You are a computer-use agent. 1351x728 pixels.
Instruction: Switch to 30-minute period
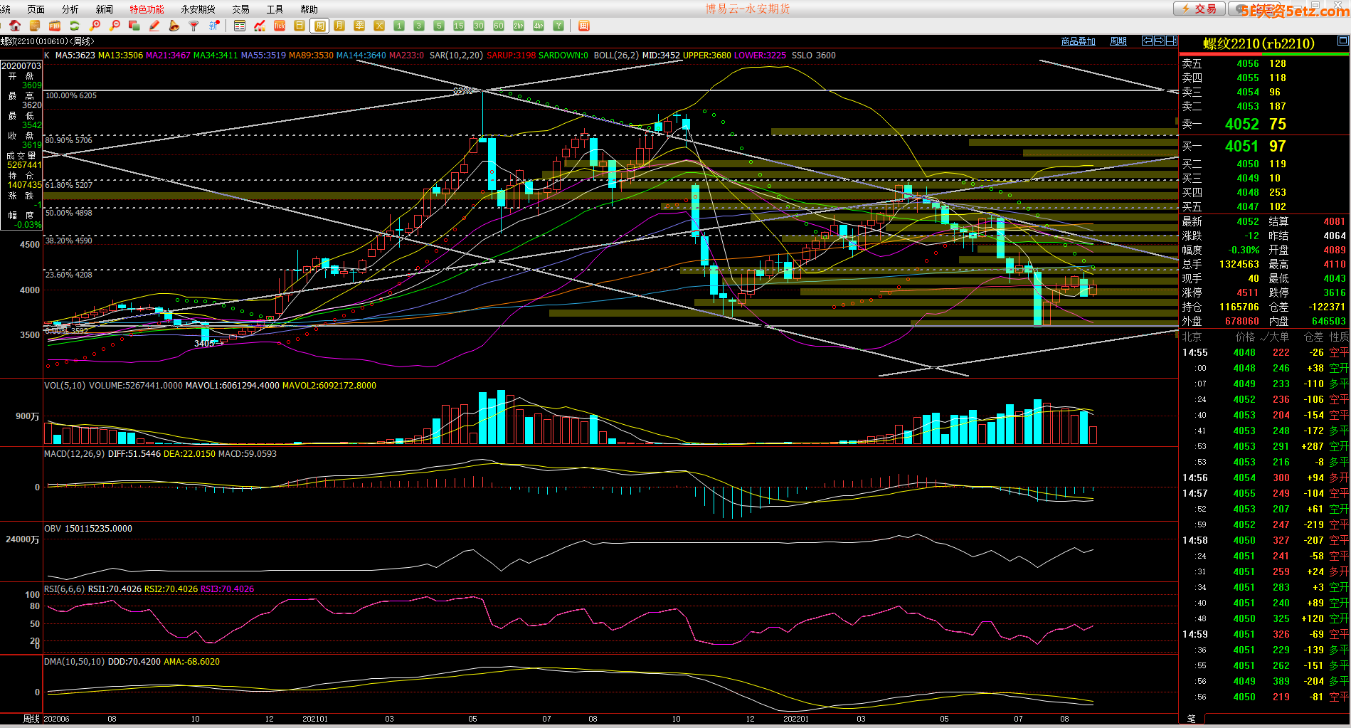[479, 26]
